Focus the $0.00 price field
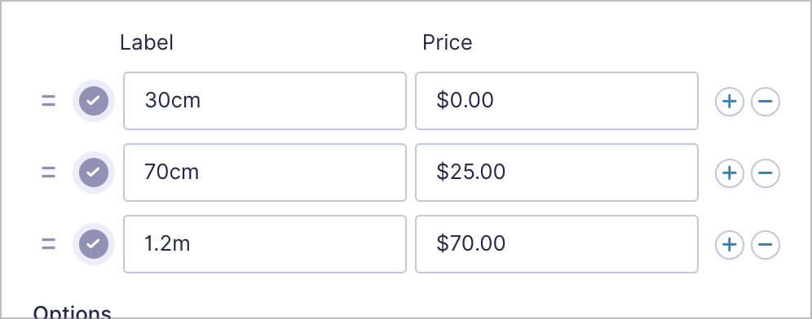Screen dimensions: 812x319 coord(557,101)
